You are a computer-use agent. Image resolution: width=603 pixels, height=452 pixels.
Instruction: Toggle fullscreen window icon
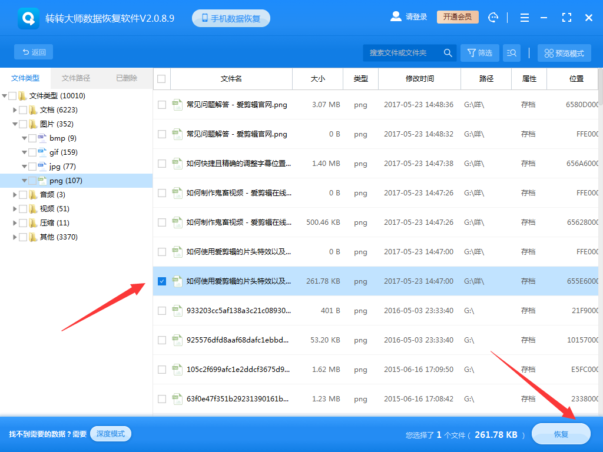566,17
